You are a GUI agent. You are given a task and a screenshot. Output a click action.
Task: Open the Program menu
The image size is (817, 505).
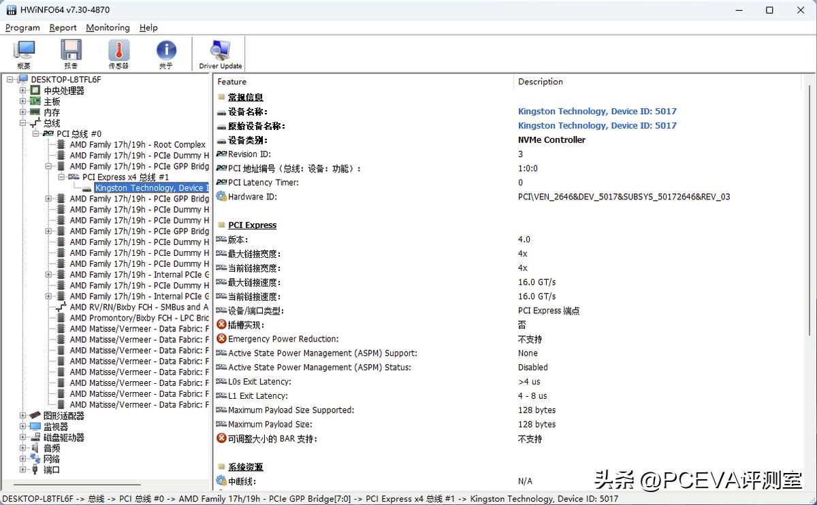[x=22, y=27]
